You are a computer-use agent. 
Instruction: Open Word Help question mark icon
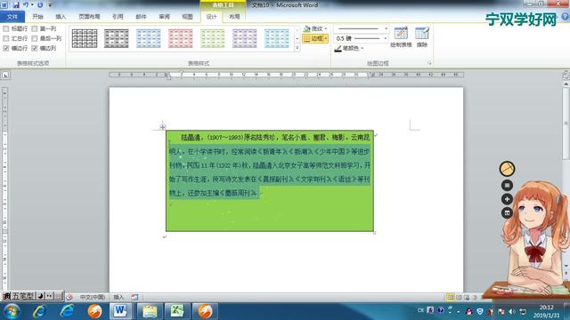(566, 17)
